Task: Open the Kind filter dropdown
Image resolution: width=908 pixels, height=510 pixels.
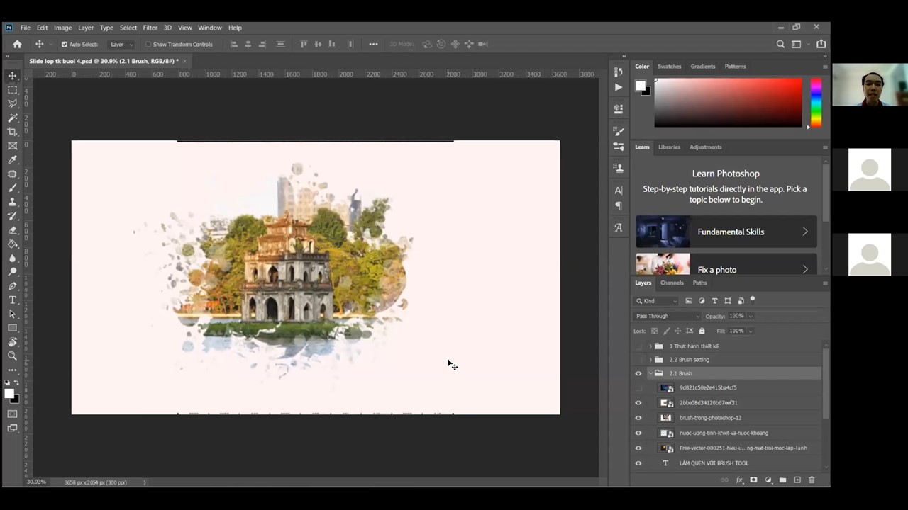Action: click(657, 301)
